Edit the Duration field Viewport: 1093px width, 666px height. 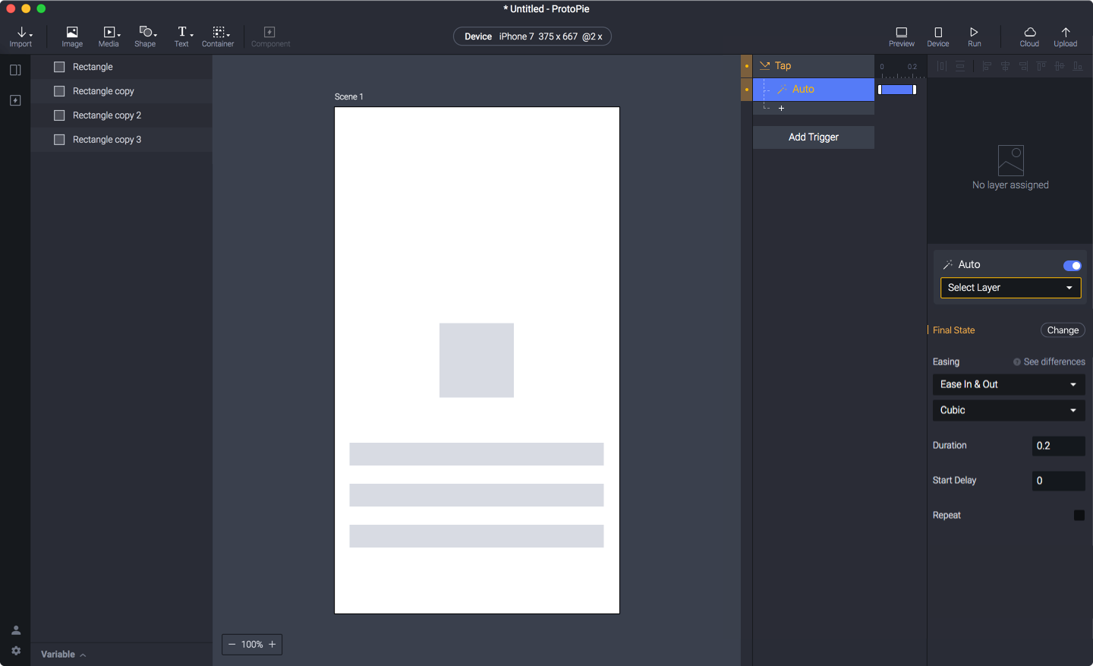click(x=1059, y=446)
